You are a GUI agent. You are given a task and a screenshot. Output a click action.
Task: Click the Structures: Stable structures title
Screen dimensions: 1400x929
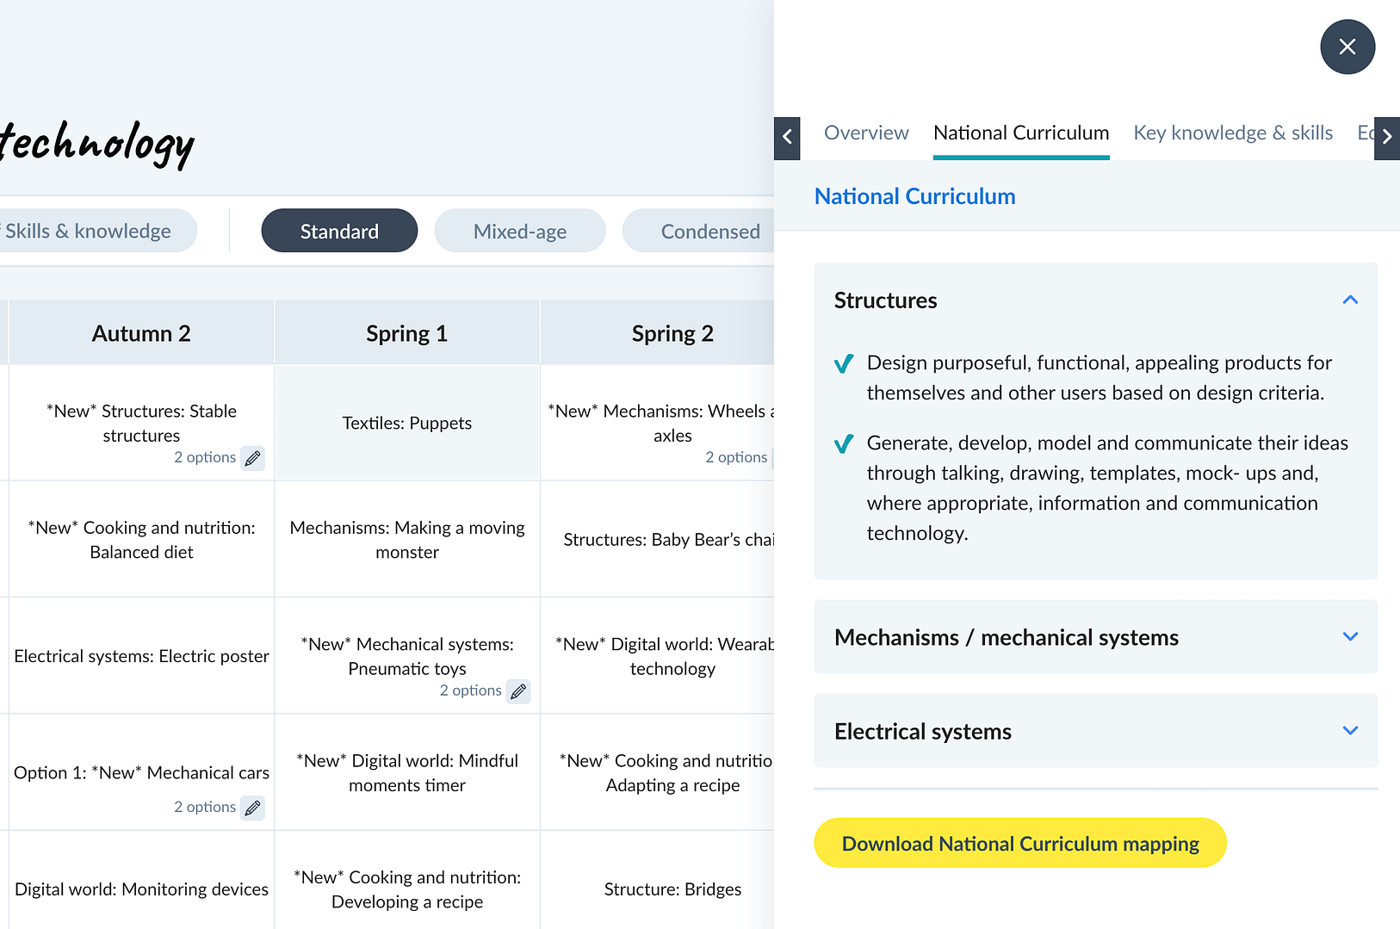[141, 423]
